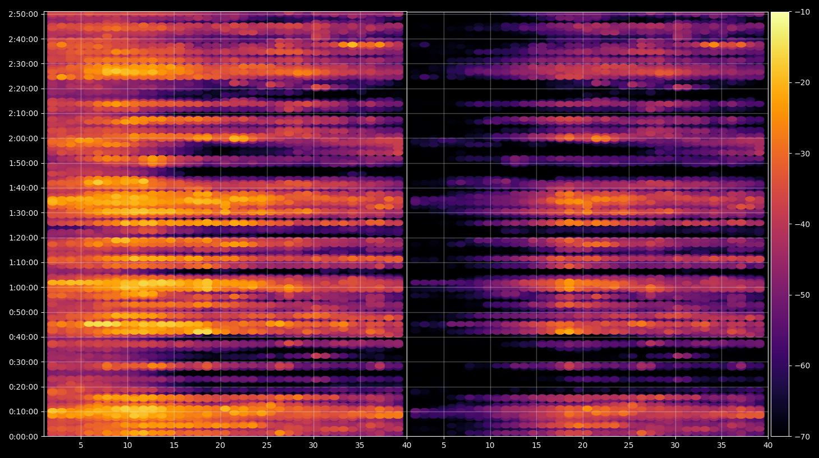Pick the 0:50:00 time tick label

(23, 312)
